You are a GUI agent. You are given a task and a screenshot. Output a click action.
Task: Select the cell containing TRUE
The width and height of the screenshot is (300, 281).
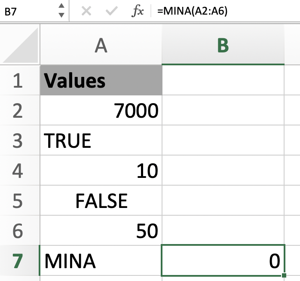(101, 140)
